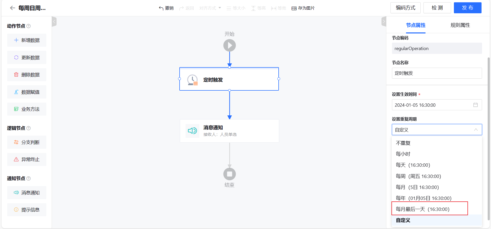The image size is (491, 229).
Task: Click the 每周日周... title text
Action: [32, 8]
